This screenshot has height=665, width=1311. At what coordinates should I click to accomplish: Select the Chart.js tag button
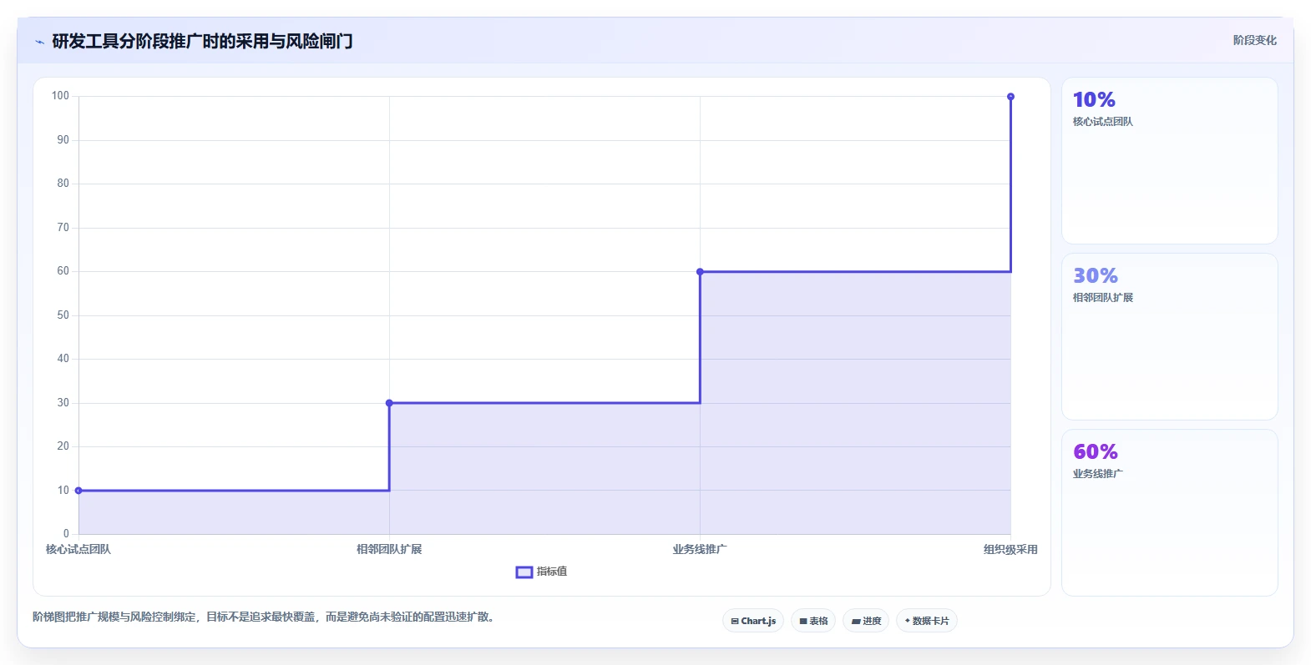pos(753,621)
